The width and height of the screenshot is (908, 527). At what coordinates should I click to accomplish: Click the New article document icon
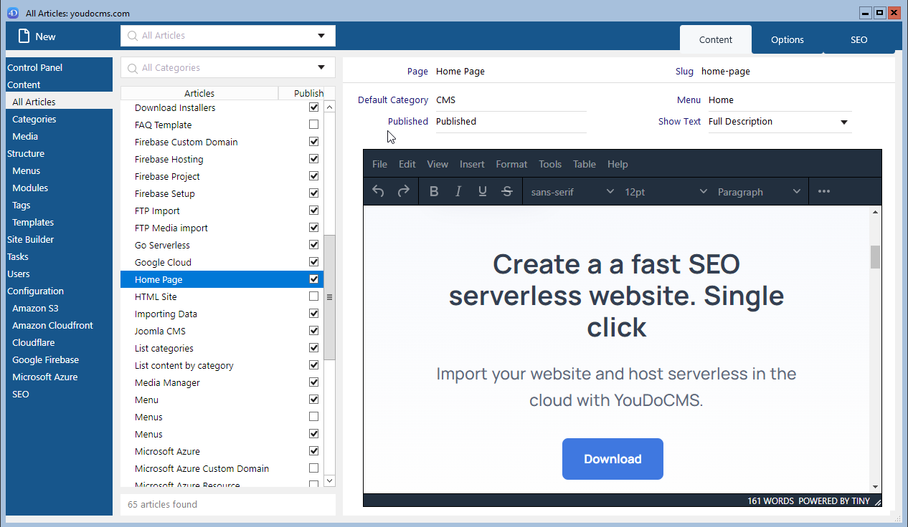[24, 36]
